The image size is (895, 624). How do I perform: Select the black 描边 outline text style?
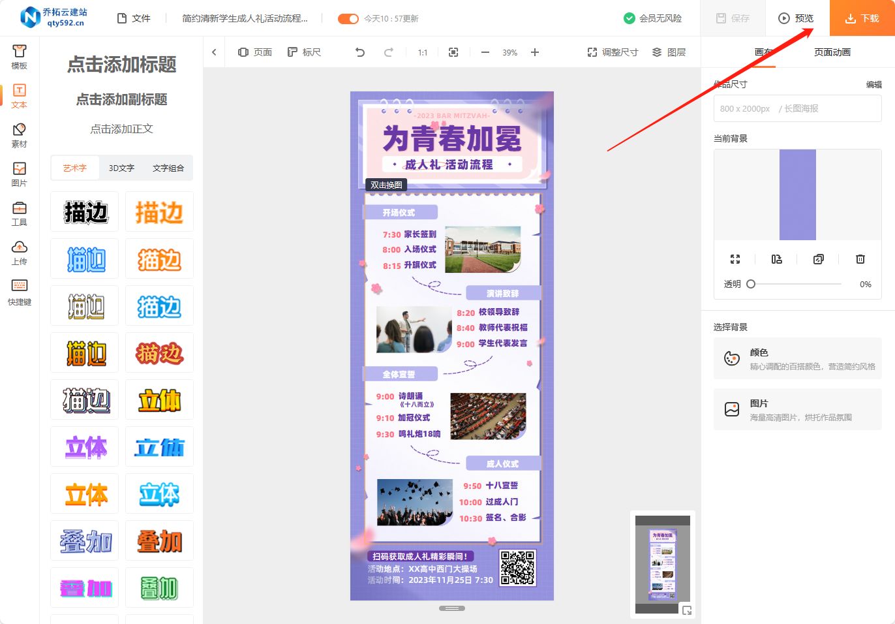coord(85,211)
